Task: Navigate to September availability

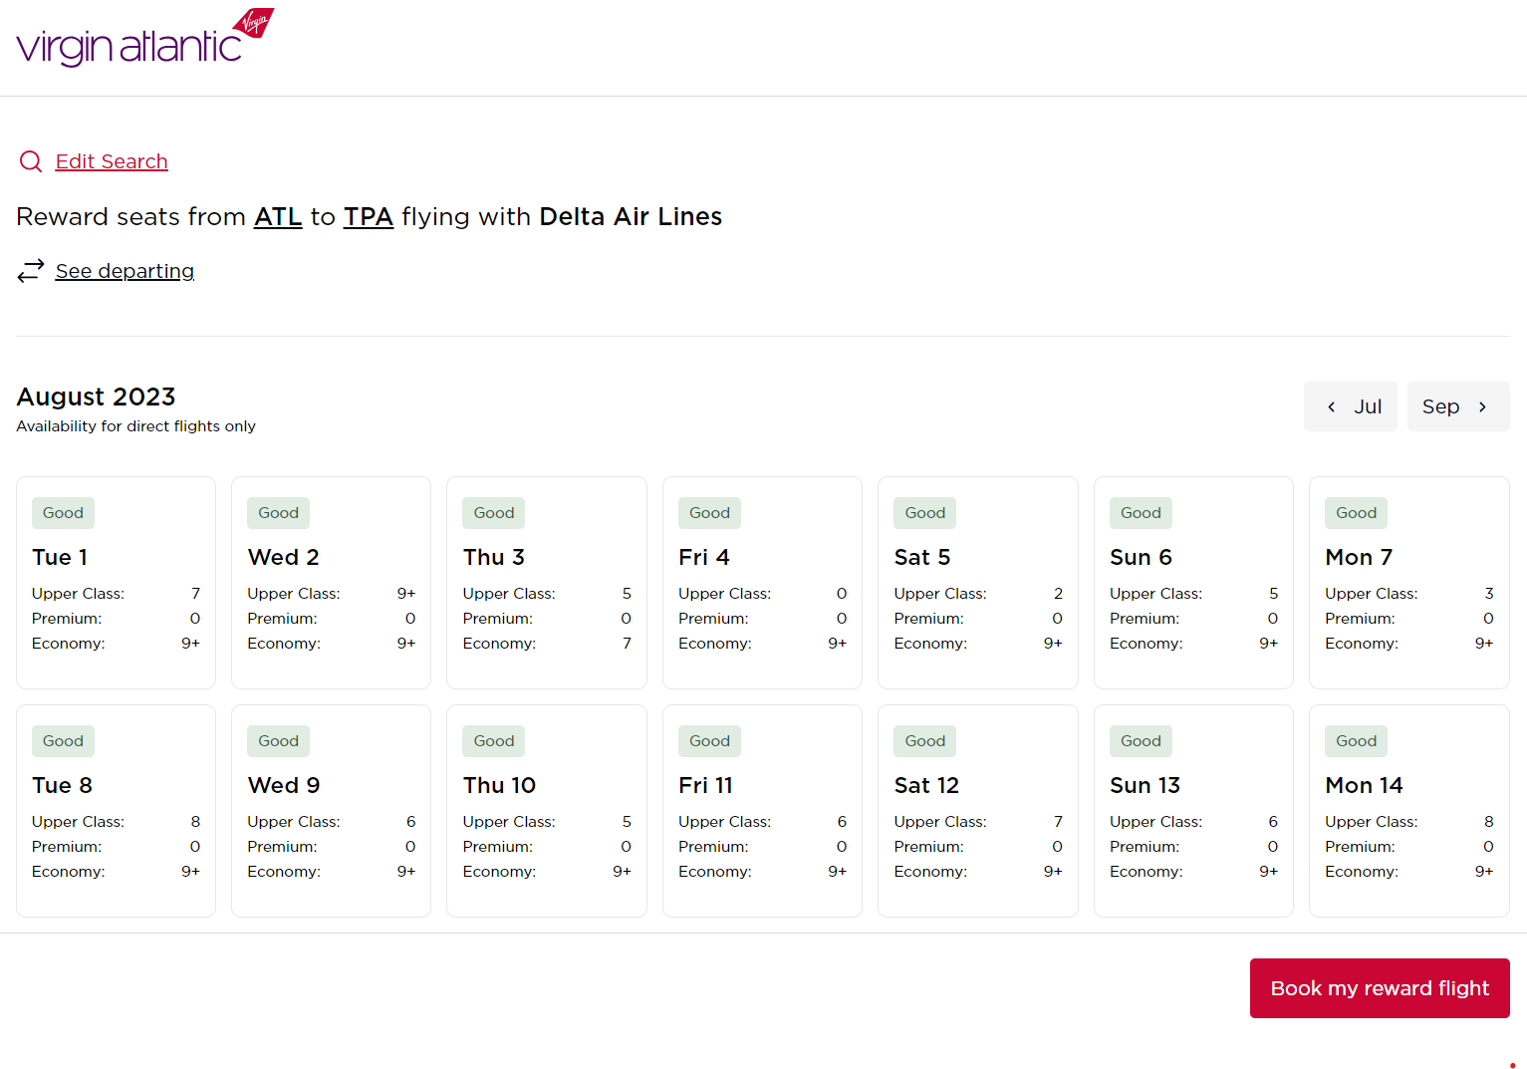Action: [1457, 406]
